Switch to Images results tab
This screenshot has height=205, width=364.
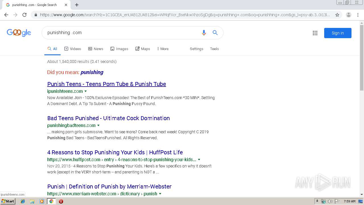click(x=119, y=49)
